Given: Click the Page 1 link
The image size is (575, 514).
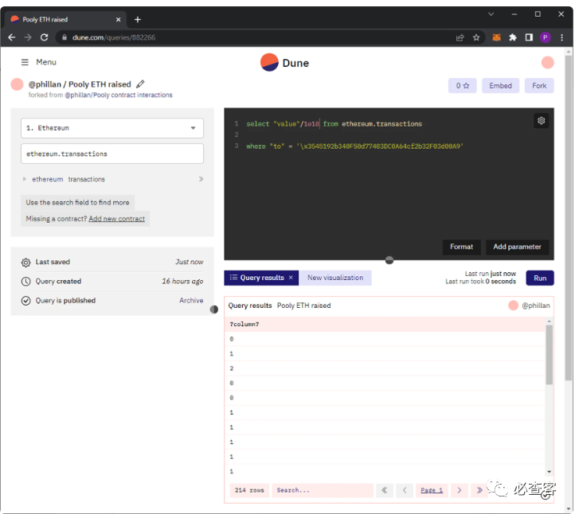Looking at the screenshot, I should click(432, 490).
